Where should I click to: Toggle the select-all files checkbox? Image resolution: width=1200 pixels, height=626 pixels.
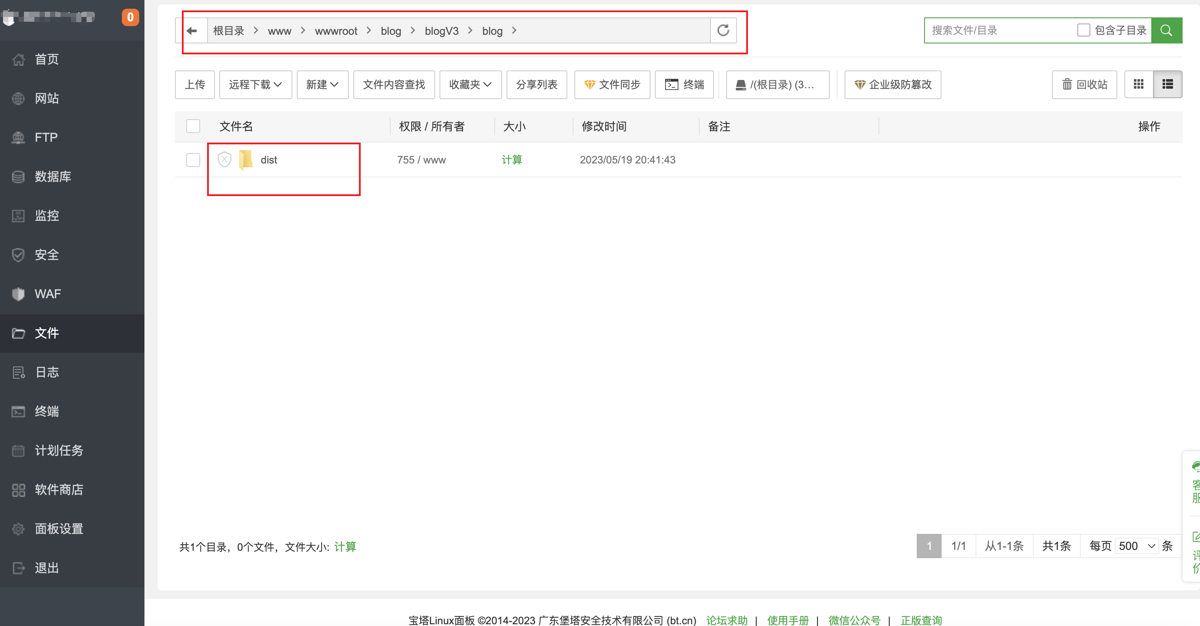193,126
